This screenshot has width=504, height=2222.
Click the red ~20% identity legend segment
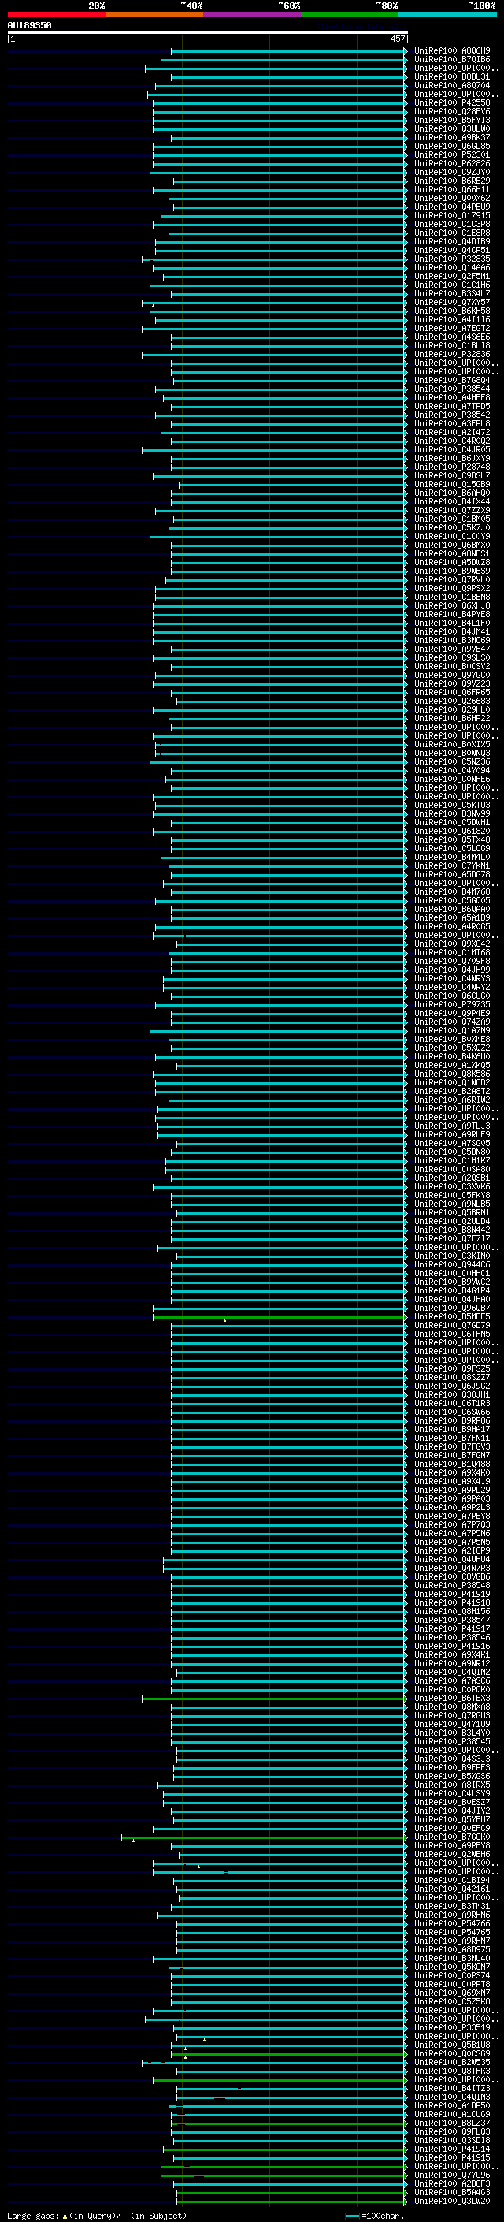coord(56,14)
